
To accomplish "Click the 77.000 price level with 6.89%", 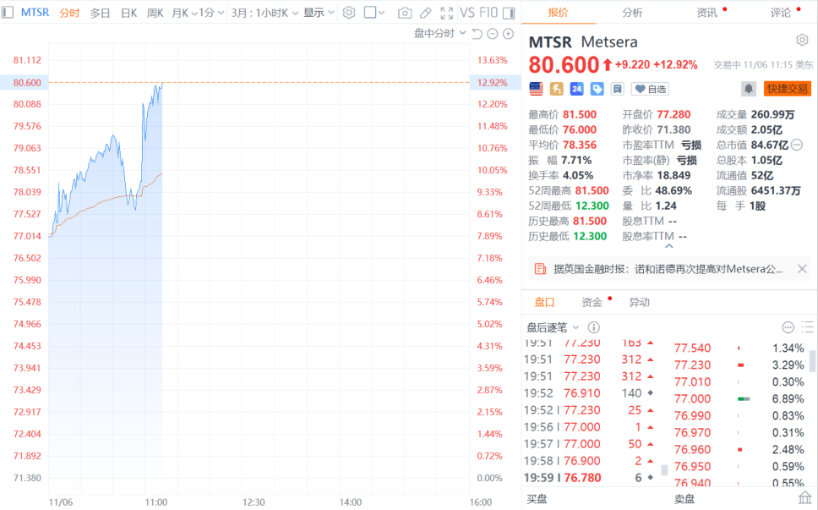I will 739,399.
